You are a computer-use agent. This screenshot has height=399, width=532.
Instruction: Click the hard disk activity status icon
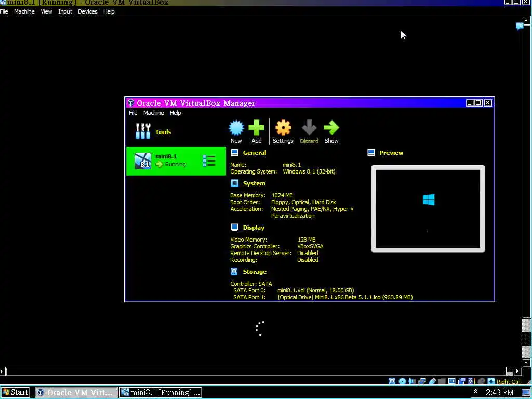click(x=392, y=381)
